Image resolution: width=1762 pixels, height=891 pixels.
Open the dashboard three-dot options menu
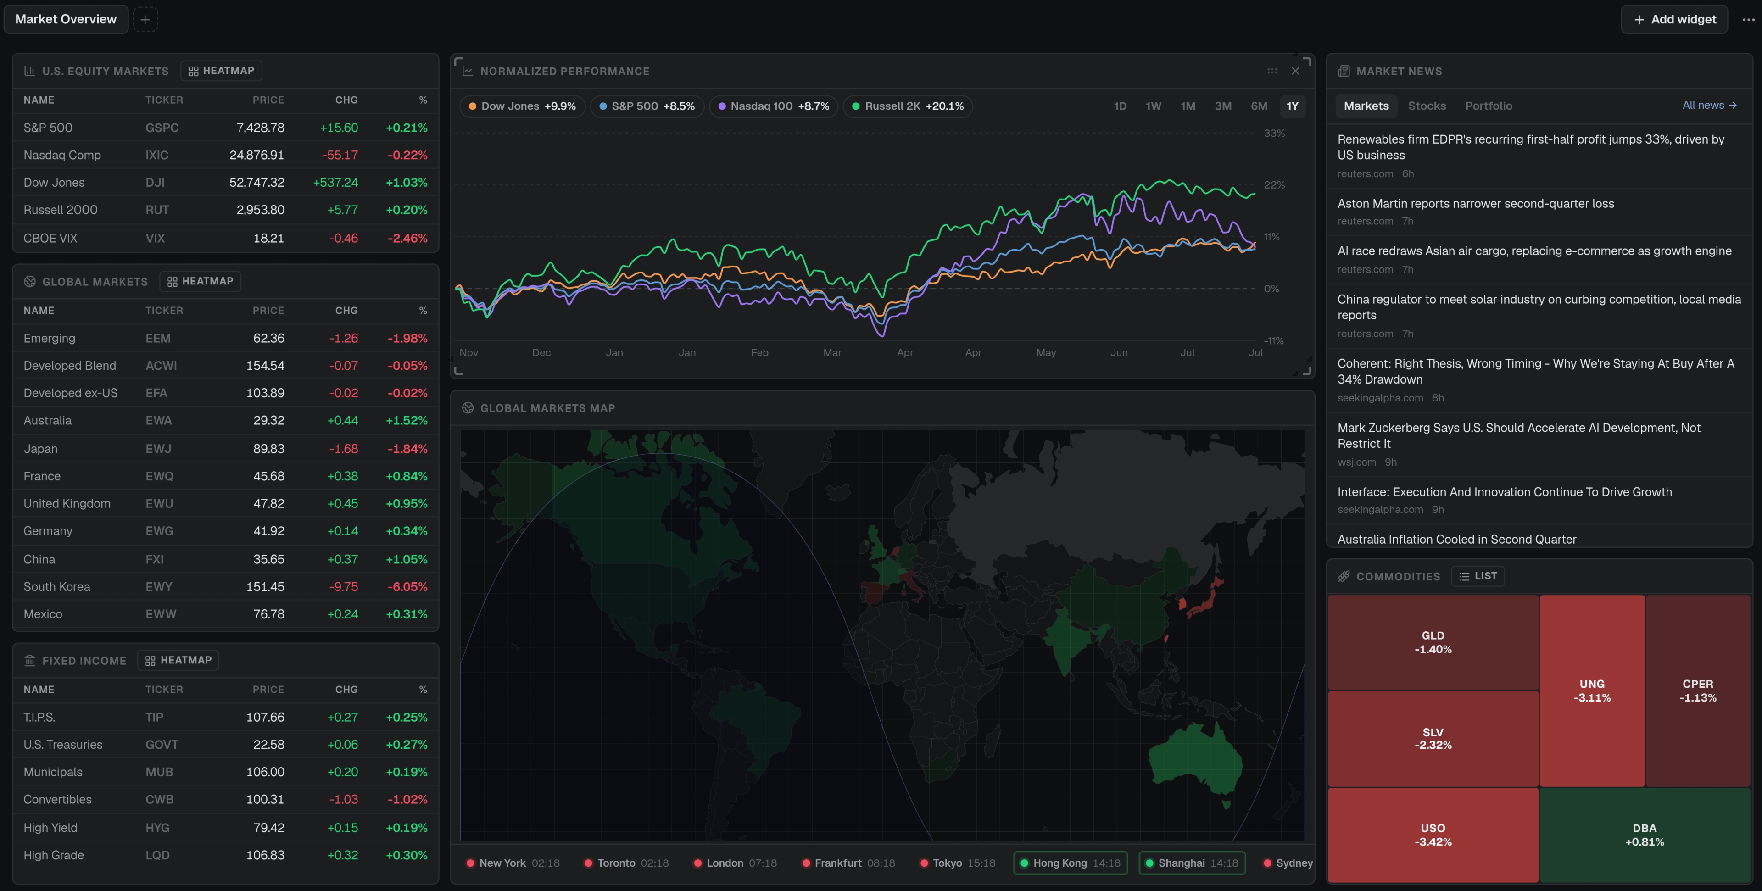[1748, 20]
